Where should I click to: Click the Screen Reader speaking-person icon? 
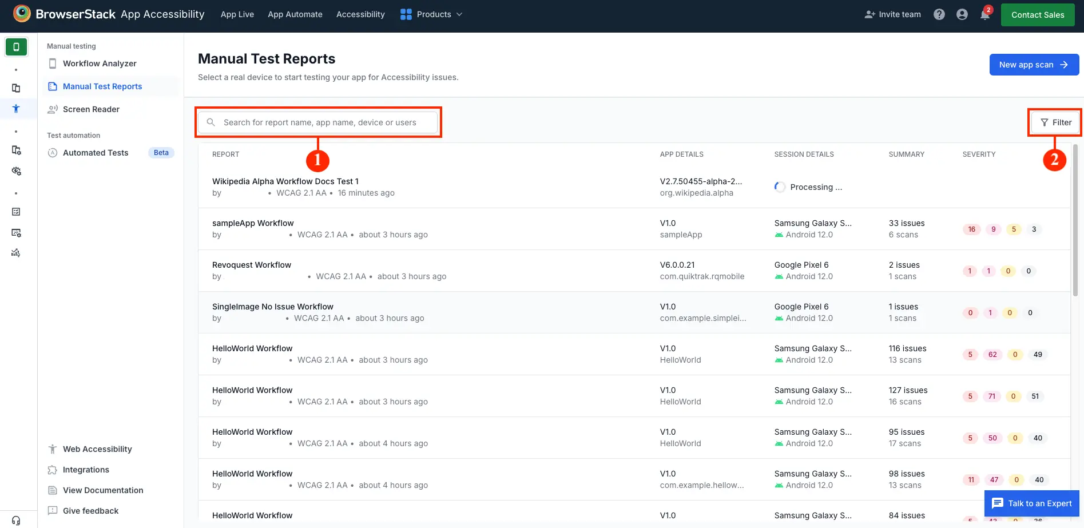[x=53, y=109]
